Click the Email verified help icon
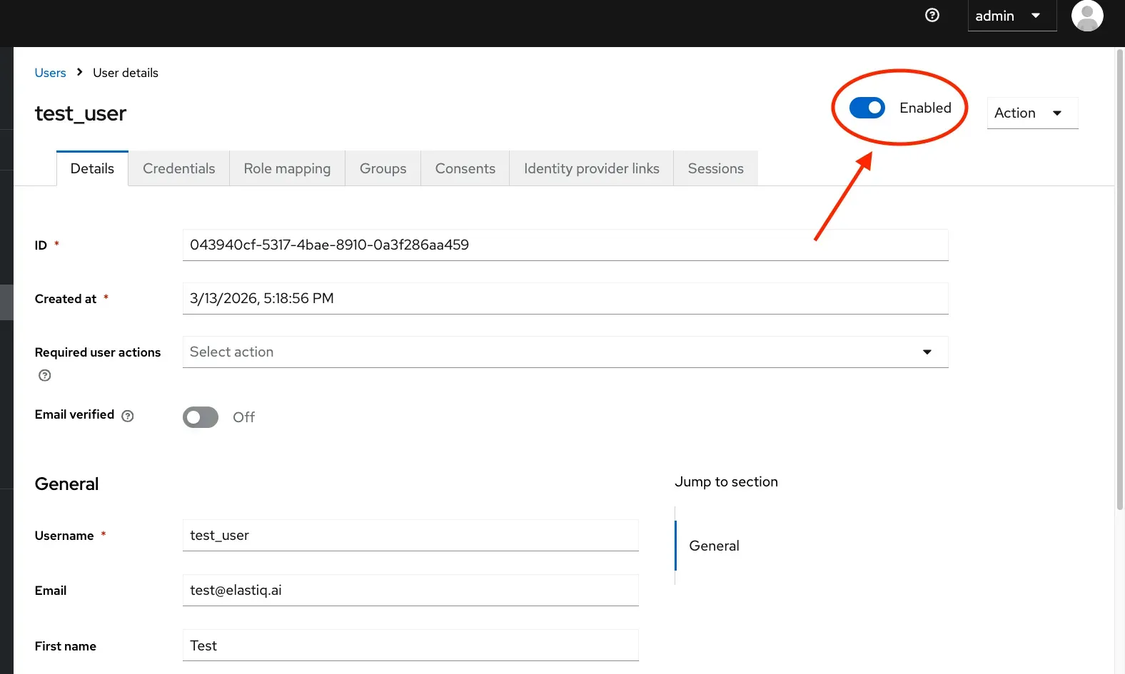Image resolution: width=1125 pixels, height=674 pixels. pyautogui.click(x=128, y=416)
